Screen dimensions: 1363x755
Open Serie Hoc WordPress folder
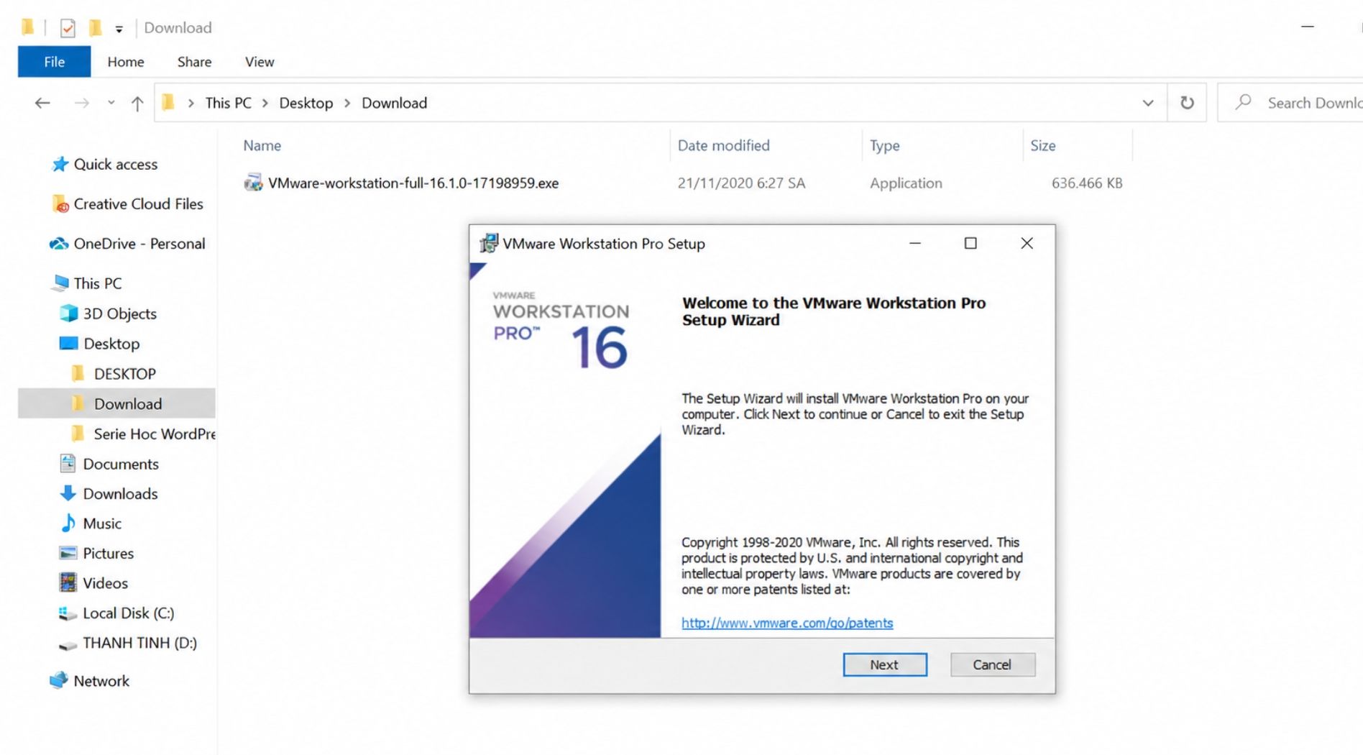pyautogui.click(x=154, y=434)
